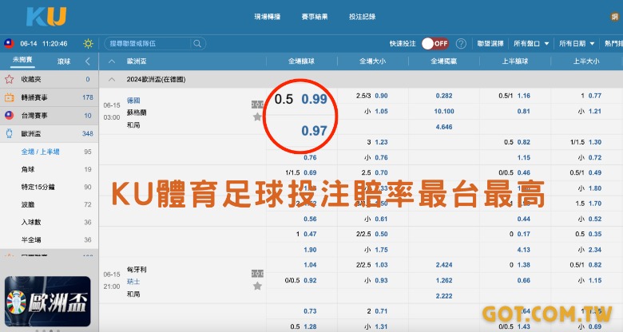This screenshot has width=623, height=332.
Task: Click the 瑞士 team link
Action: tap(133, 282)
